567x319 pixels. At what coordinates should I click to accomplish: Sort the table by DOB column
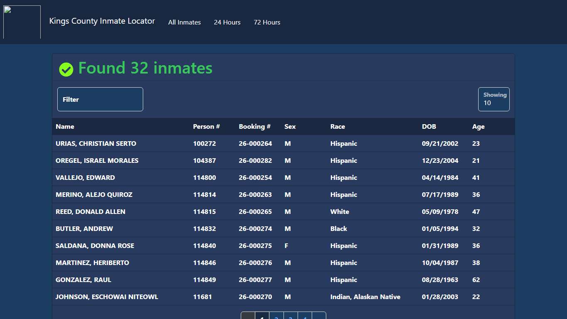(x=429, y=127)
